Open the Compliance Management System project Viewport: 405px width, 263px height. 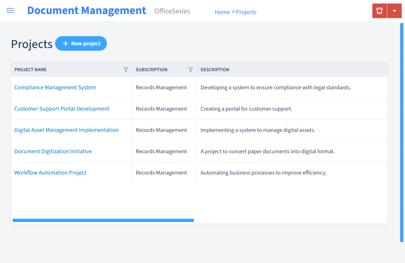(x=55, y=87)
